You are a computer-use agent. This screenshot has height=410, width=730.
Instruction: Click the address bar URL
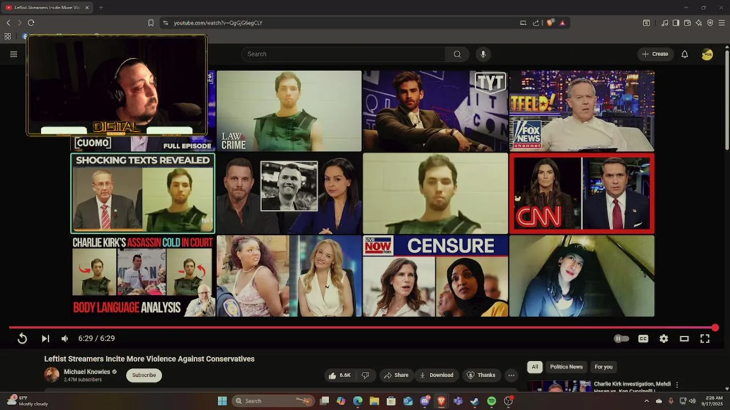tap(218, 23)
